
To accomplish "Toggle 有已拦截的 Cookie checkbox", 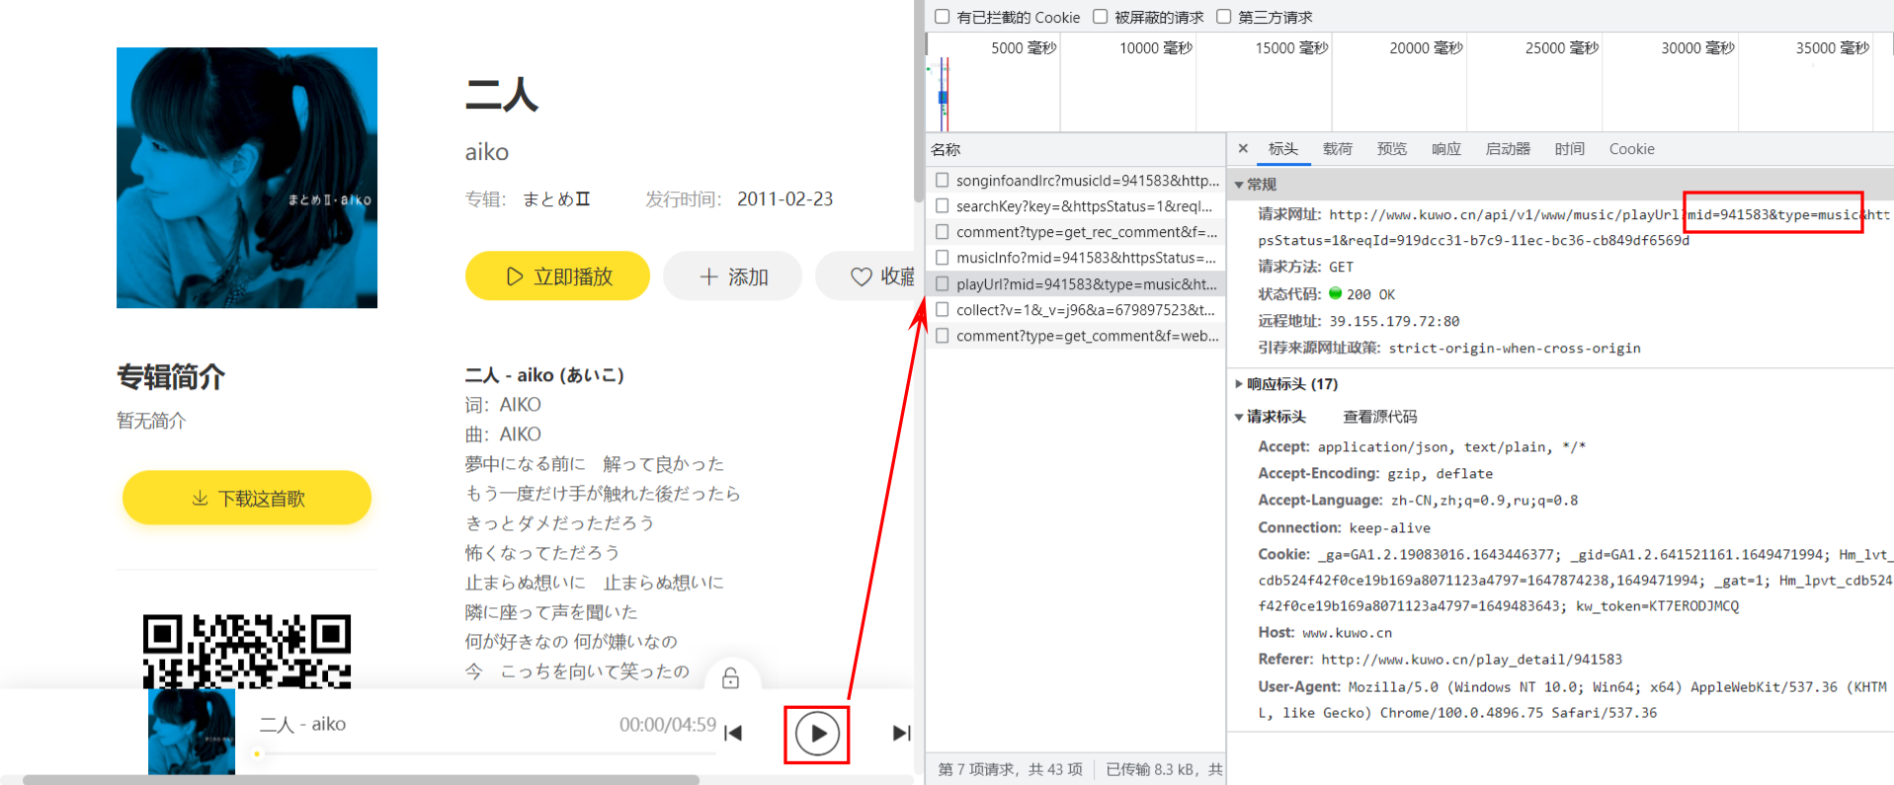I will pos(943,17).
